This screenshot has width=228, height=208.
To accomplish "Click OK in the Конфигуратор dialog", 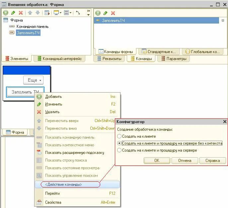I will [157, 161].
